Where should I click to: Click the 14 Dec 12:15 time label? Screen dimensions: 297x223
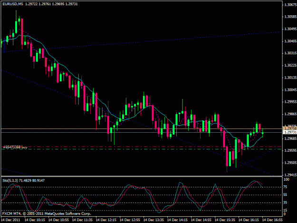106,220
